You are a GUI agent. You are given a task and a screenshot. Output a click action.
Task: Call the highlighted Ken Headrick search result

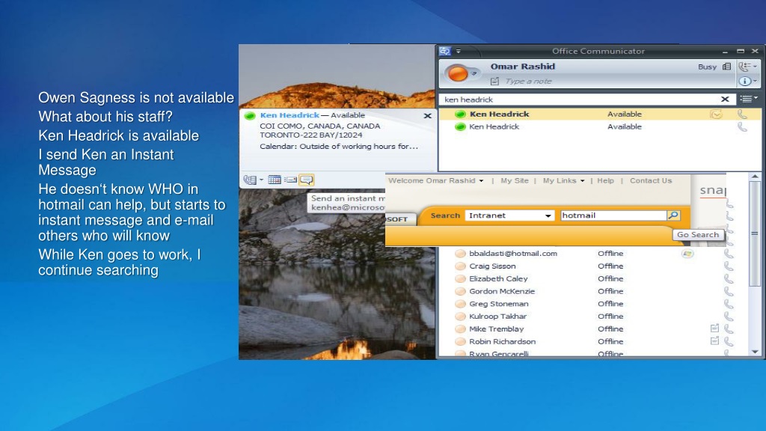pyautogui.click(x=742, y=114)
